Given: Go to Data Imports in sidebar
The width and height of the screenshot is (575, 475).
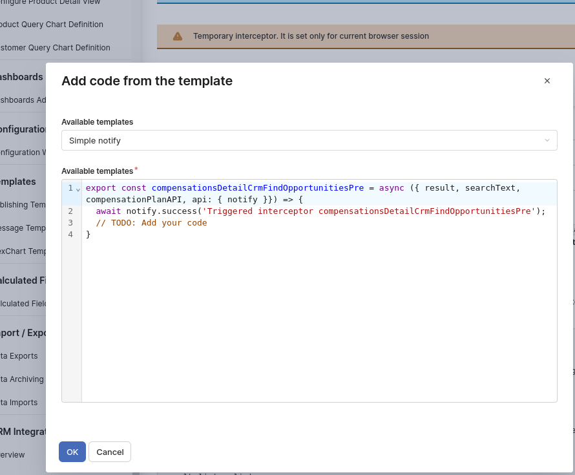Looking at the screenshot, I should click(x=19, y=403).
